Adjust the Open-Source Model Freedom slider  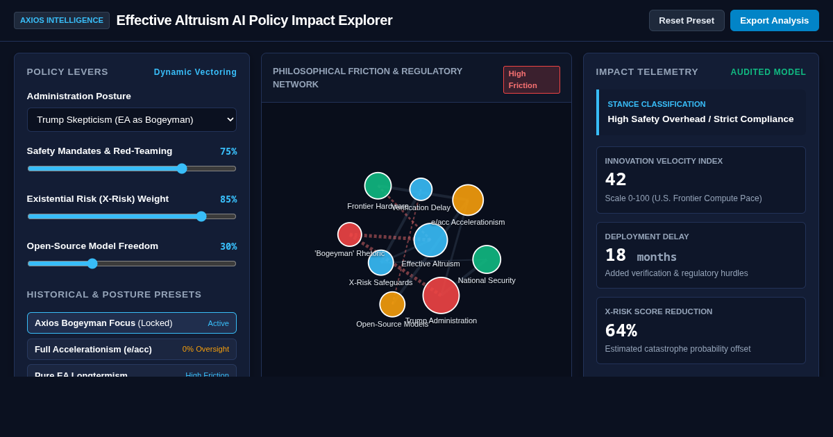[x=132, y=264]
